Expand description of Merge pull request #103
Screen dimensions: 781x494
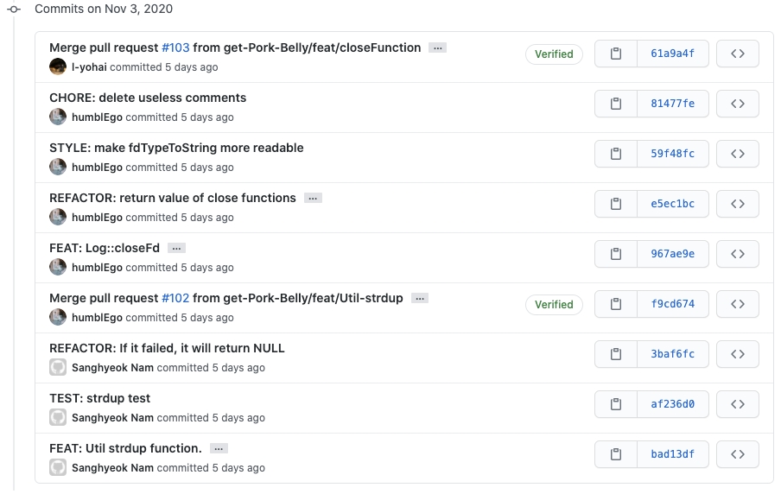[438, 48]
